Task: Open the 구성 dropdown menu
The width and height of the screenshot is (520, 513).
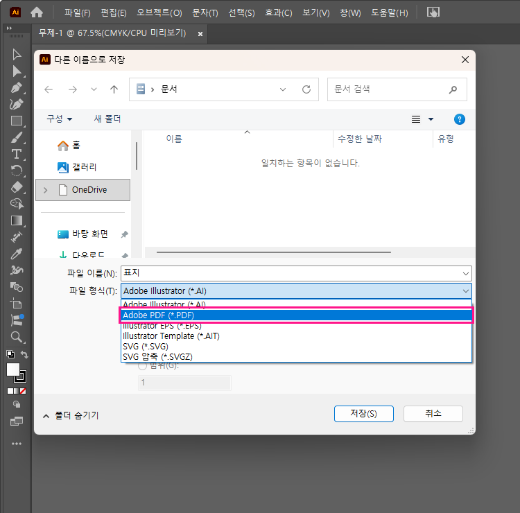Action: (x=60, y=119)
